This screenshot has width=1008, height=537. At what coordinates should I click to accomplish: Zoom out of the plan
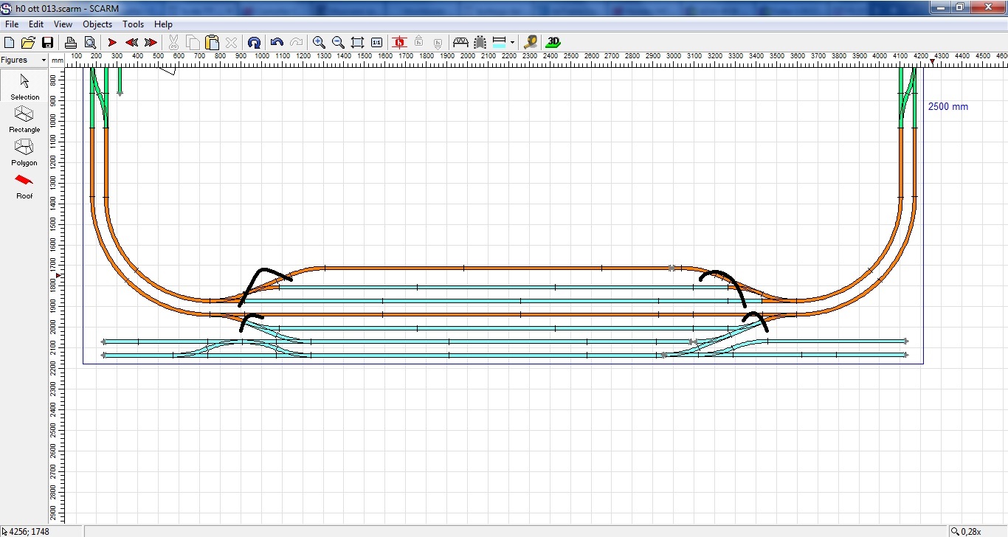click(x=338, y=43)
